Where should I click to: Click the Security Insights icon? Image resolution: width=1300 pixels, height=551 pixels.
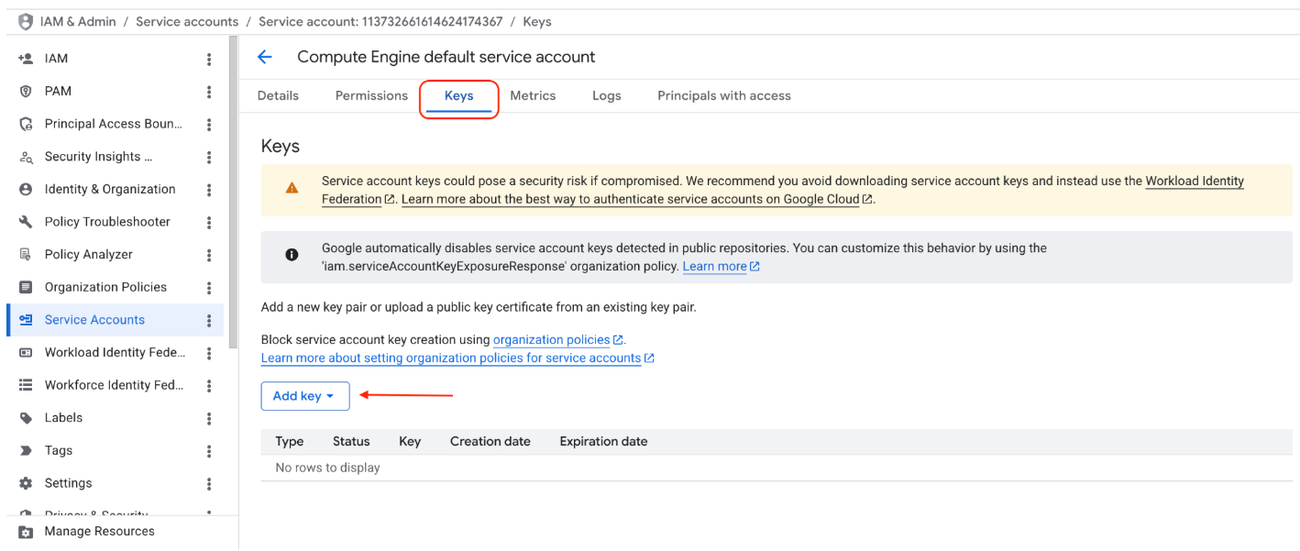pyautogui.click(x=26, y=157)
